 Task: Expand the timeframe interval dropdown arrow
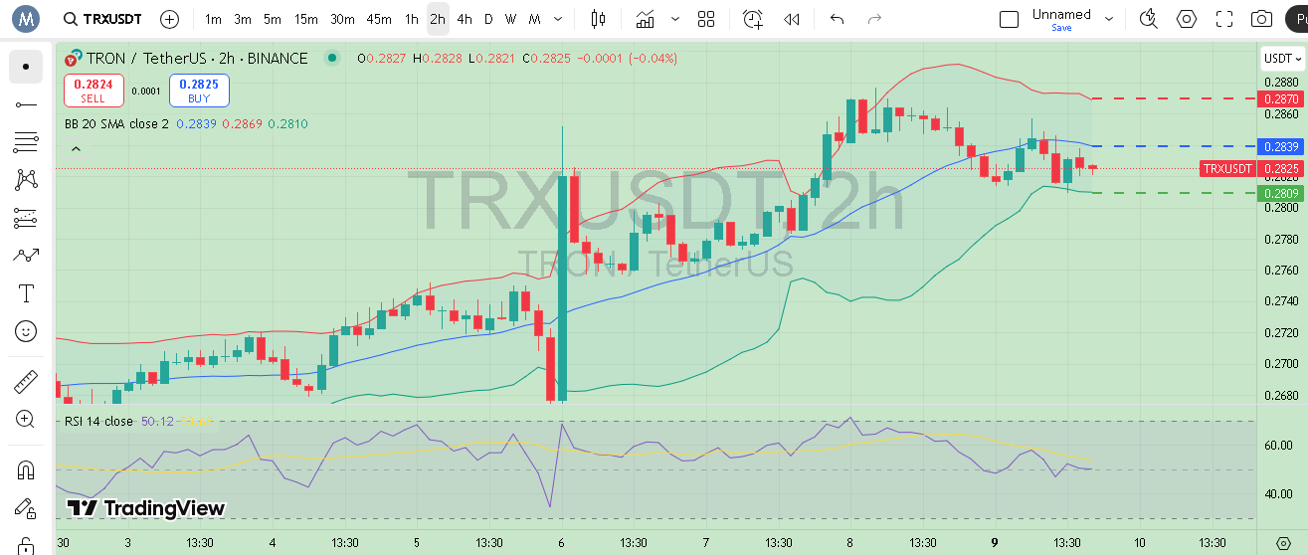(x=557, y=19)
